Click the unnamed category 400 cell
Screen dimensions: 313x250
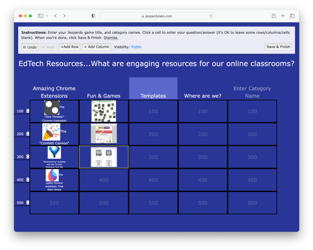point(252,180)
